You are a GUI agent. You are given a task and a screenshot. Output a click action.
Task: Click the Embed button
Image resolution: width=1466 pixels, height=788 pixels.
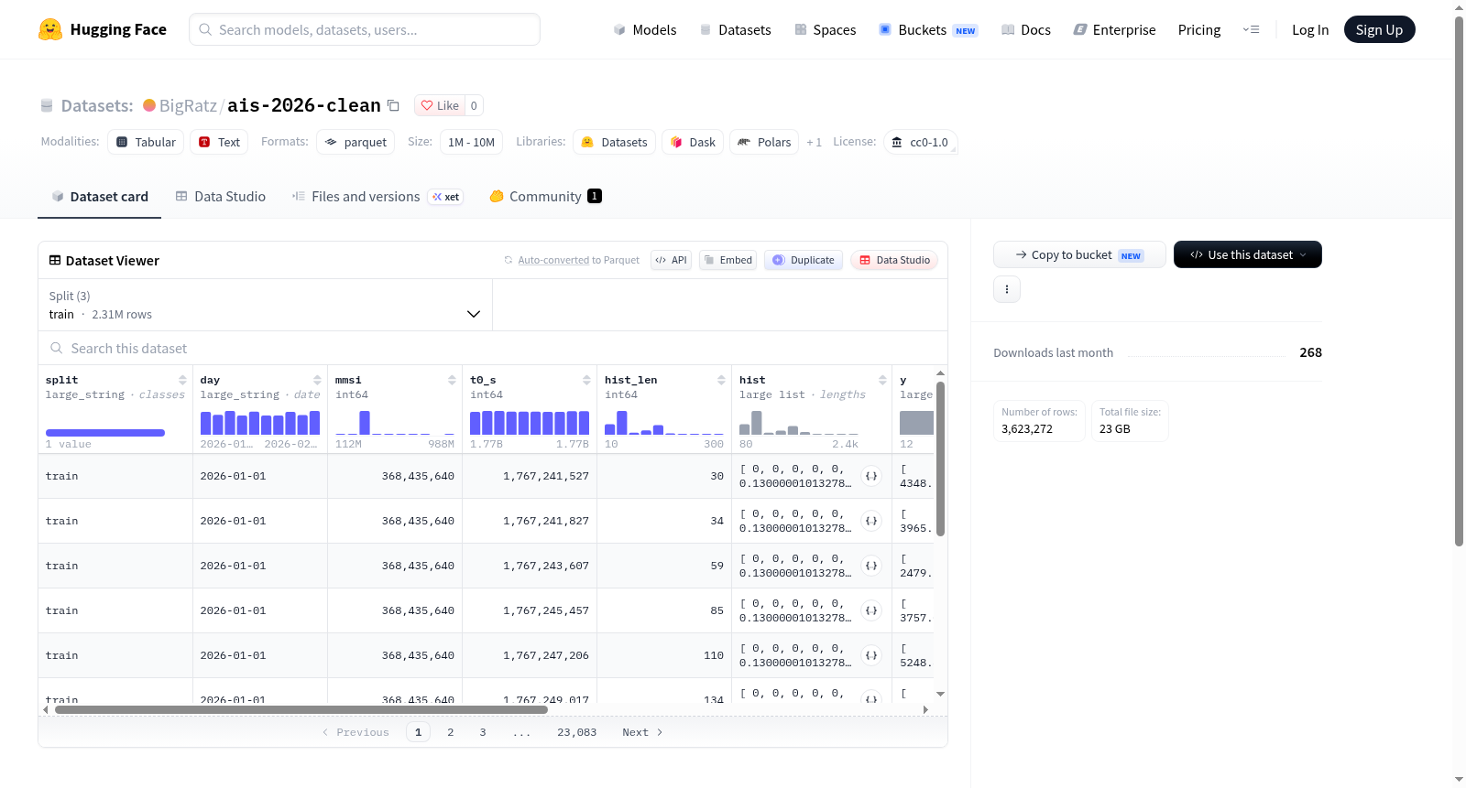(729, 260)
